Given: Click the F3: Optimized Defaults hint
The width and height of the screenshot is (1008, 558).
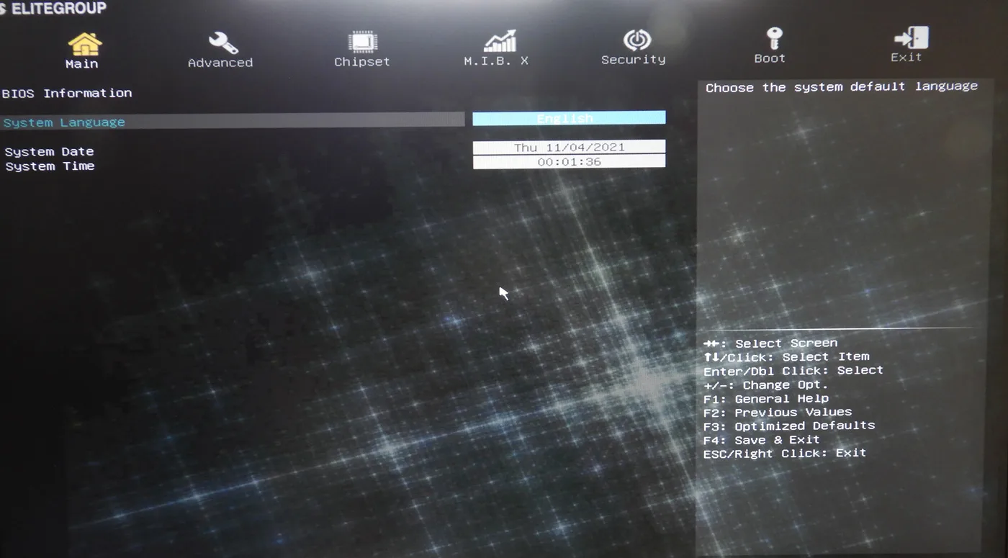Looking at the screenshot, I should [789, 426].
